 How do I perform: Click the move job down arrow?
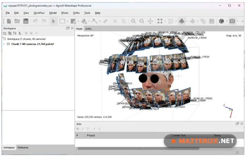99,129
